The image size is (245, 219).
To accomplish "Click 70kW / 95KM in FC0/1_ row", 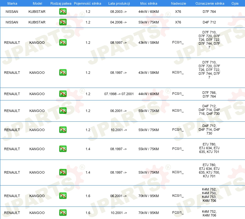I will [149, 213].
